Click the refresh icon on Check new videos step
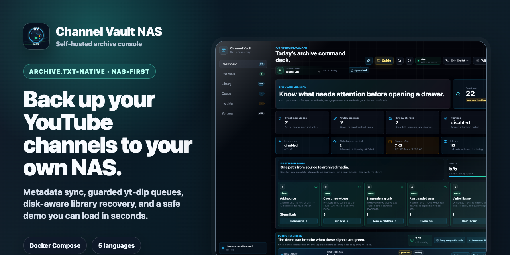This screenshot has width=510, height=255. (x=359, y=187)
